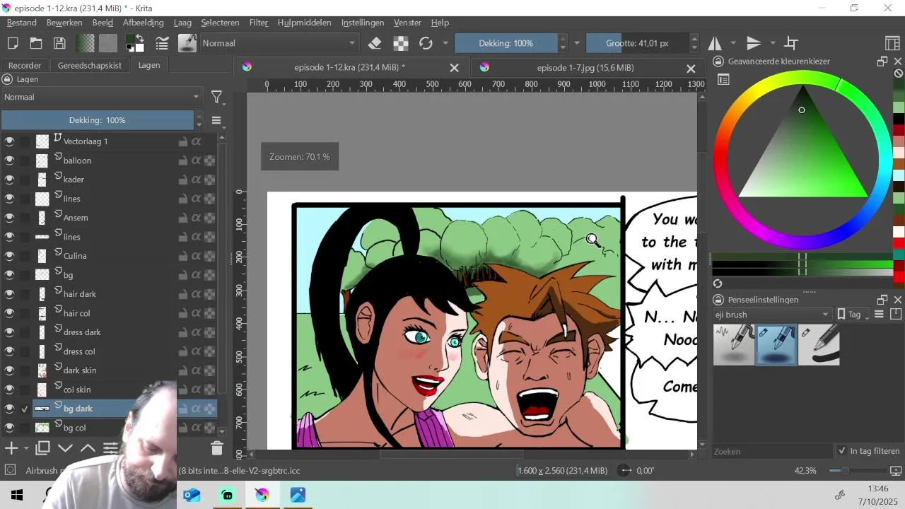Screen dimensions: 905x509
Task: Open the Bestand menu
Action: pyautogui.click(x=22, y=23)
